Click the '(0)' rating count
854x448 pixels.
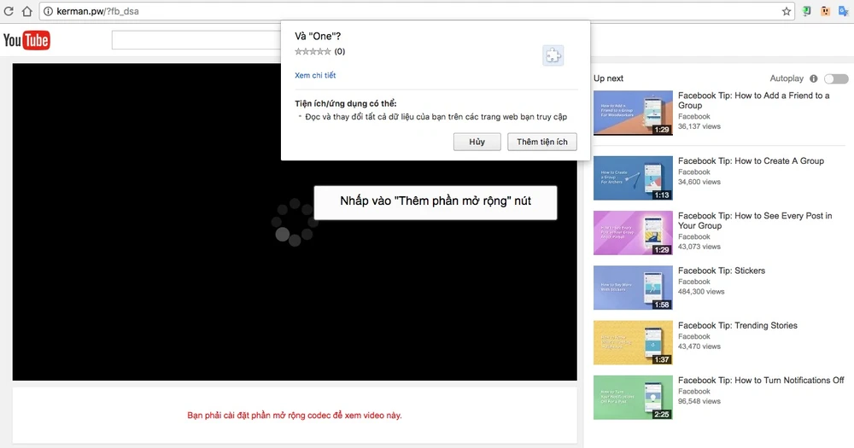[339, 52]
